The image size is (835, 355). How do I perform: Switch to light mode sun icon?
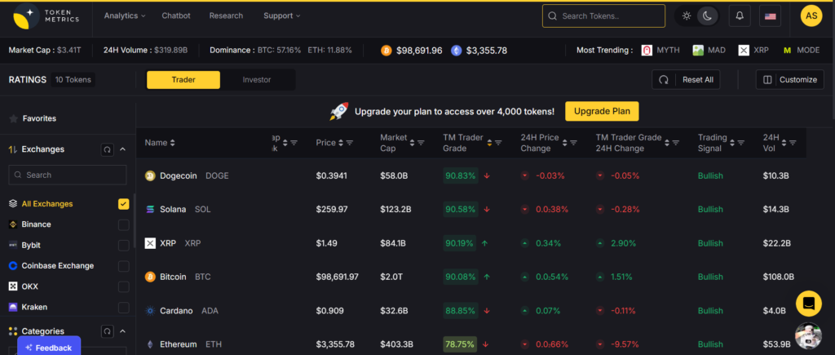[687, 16]
